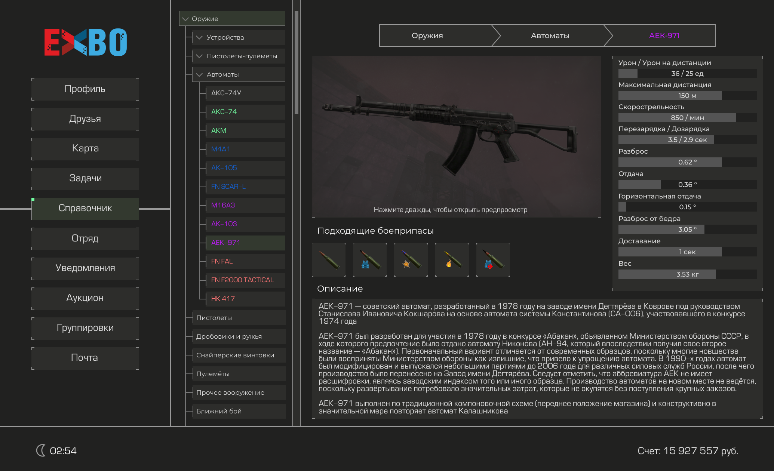Open the Почта menu item
This screenshot has width=774, height=471.
pos(85,358)
